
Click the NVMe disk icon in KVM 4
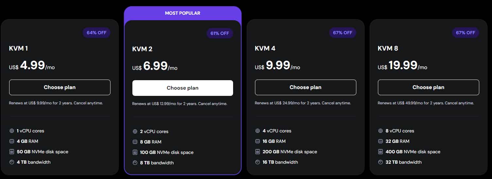258,152
